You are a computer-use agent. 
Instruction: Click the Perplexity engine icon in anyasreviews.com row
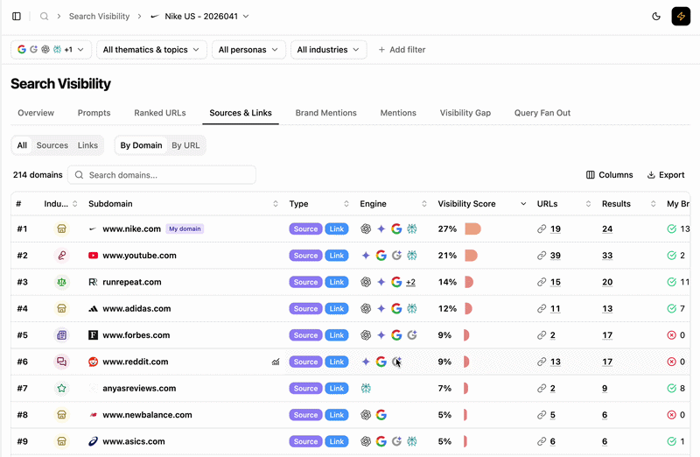click(366, 388)
